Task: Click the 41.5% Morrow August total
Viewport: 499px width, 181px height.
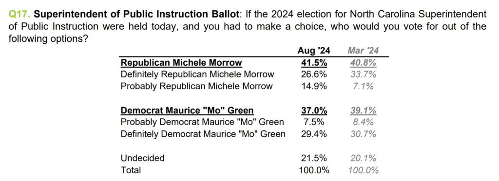Action: tap(314, 63)
